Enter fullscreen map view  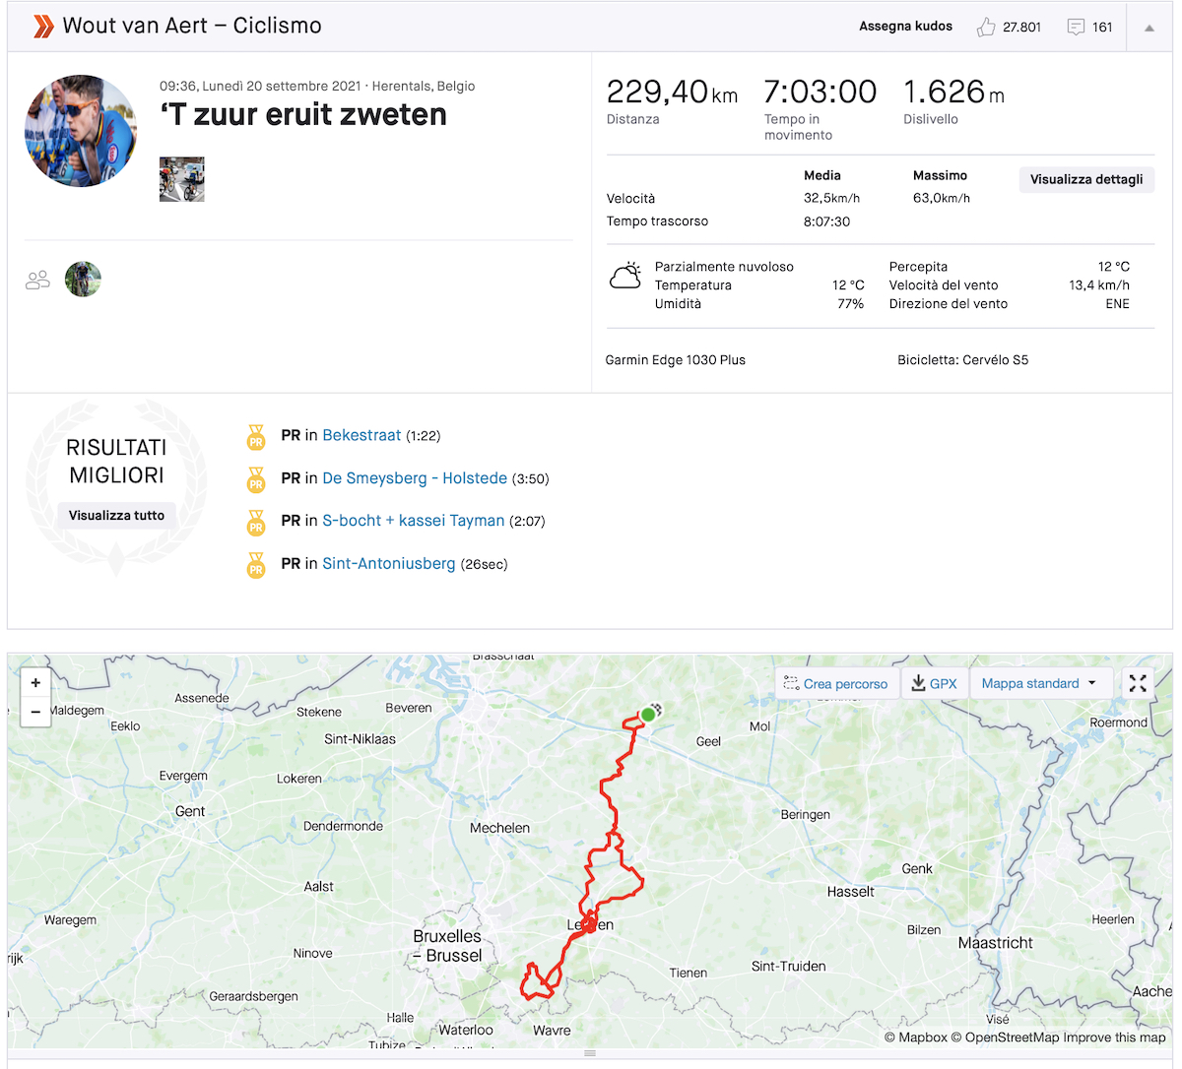pyautogui.click(x=1138, y=683)
